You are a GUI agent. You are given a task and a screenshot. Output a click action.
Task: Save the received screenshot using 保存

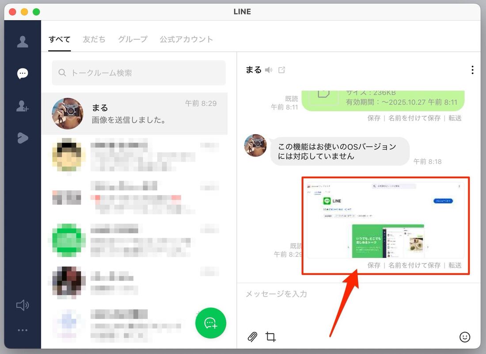tap(373, 265)
